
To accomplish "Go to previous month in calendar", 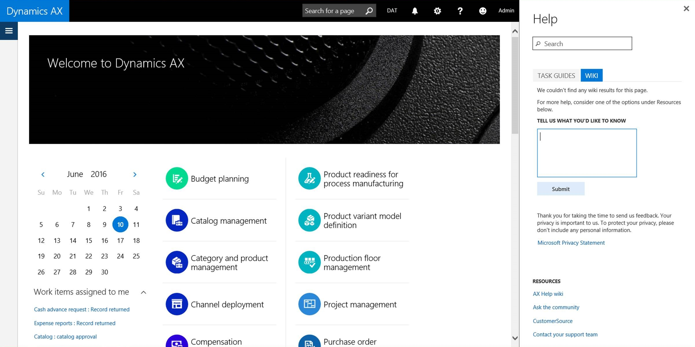I will click(43, 174).
